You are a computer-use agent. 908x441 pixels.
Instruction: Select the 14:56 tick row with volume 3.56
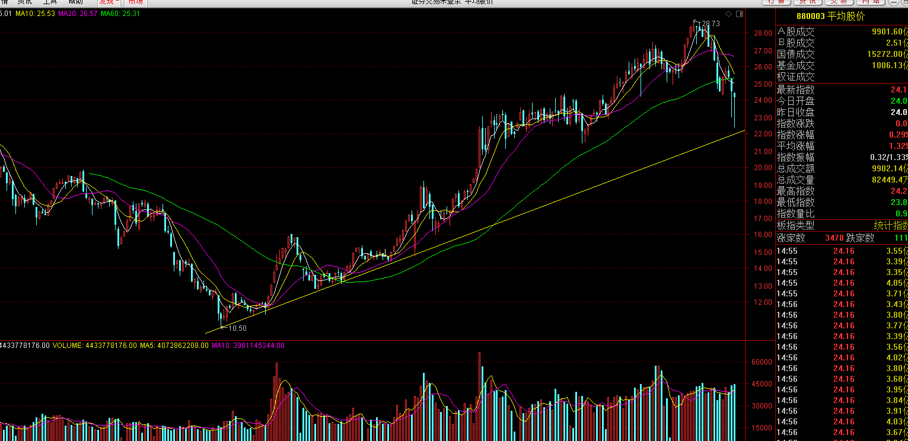click(x=842, y=347)
